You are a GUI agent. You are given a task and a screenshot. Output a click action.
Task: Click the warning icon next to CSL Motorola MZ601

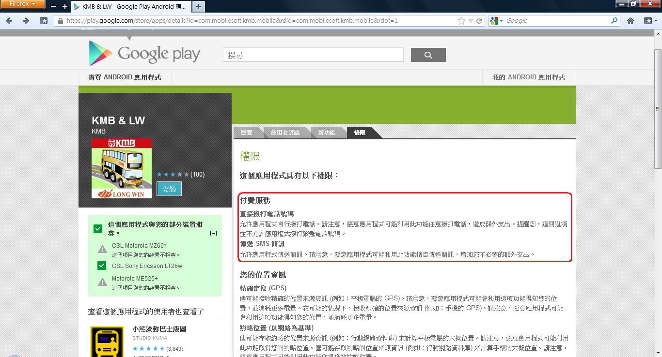102,249
